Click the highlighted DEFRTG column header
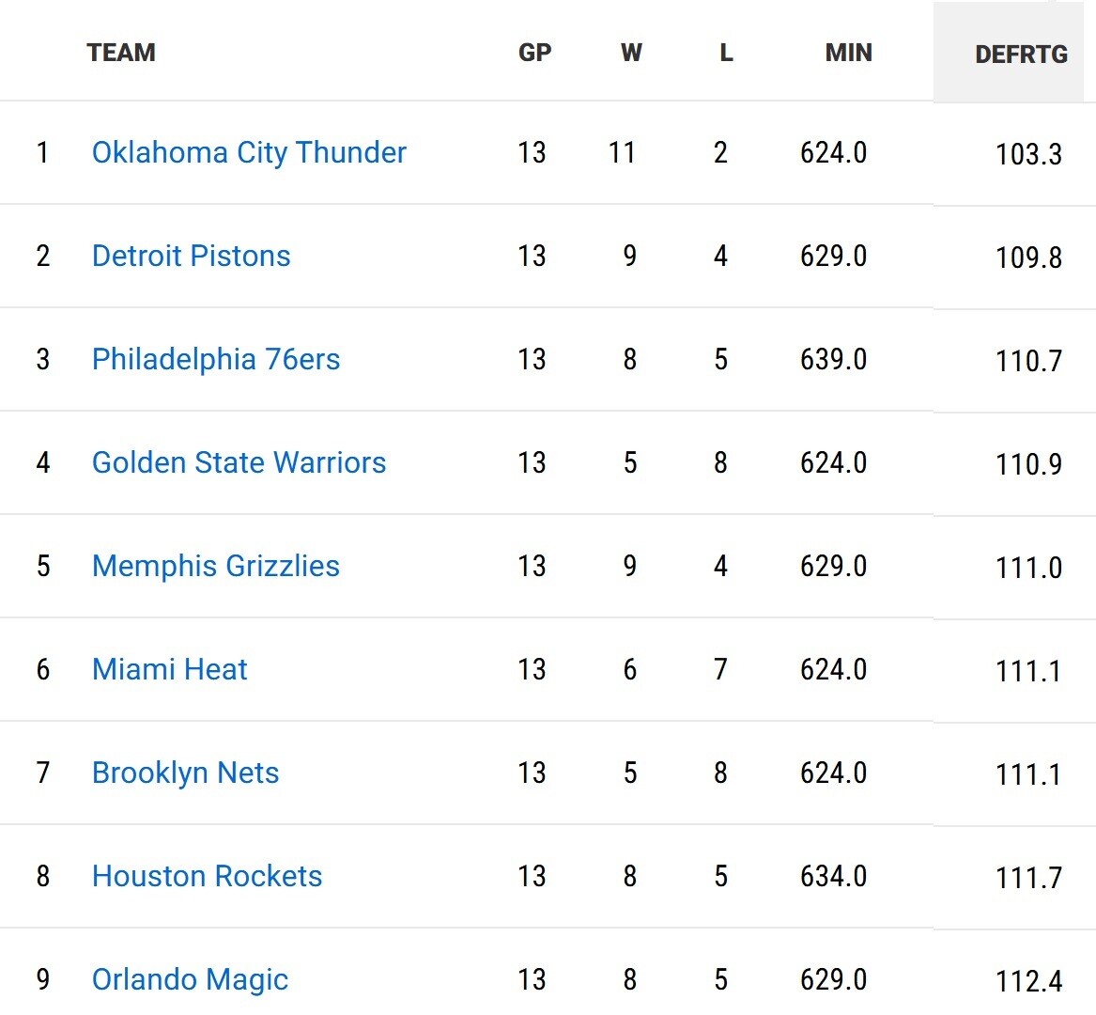1096x1015 pixels. pos(1021,55)
